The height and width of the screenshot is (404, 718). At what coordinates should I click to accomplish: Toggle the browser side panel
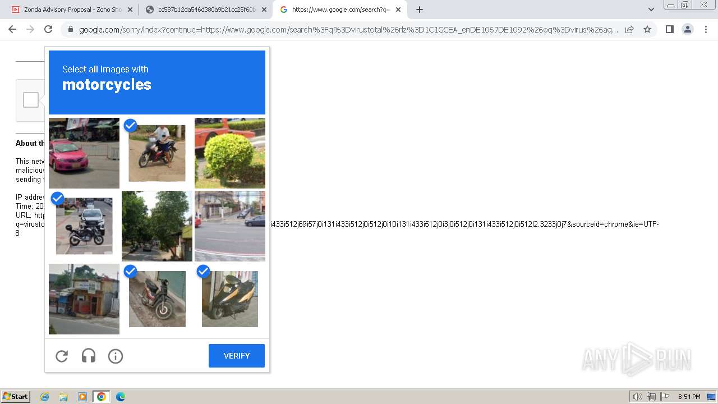click(x=669, y=29)
